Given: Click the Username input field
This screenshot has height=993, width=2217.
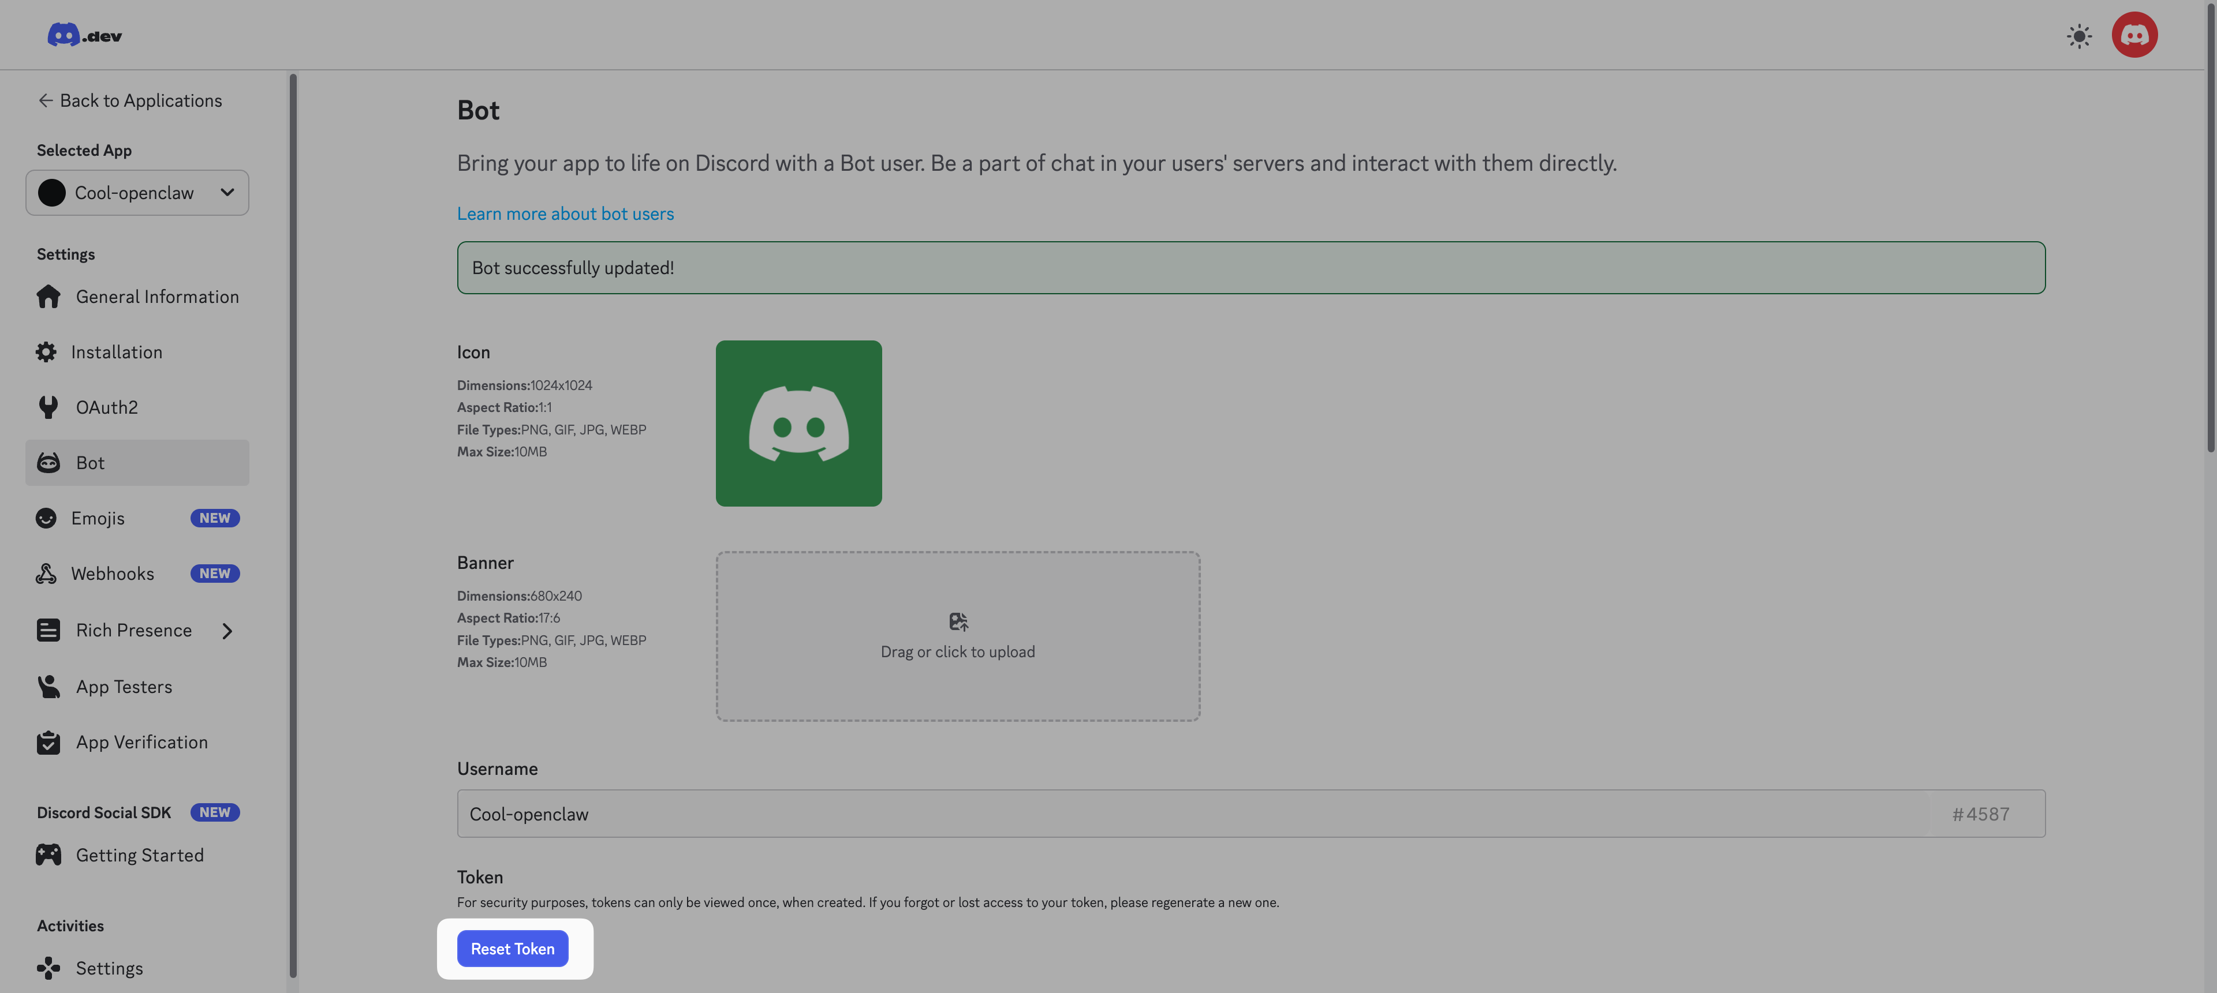Looking at the screenshot, I should click(1033, 814).
